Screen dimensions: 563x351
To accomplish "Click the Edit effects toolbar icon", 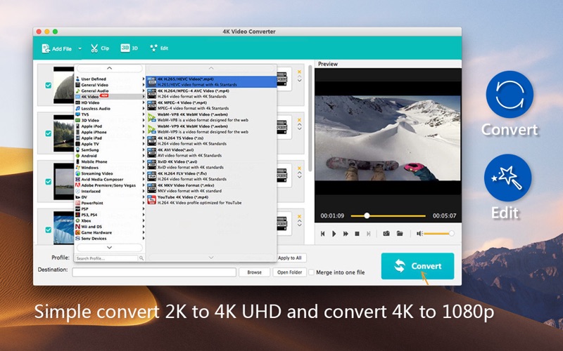I will coord(159,48).
